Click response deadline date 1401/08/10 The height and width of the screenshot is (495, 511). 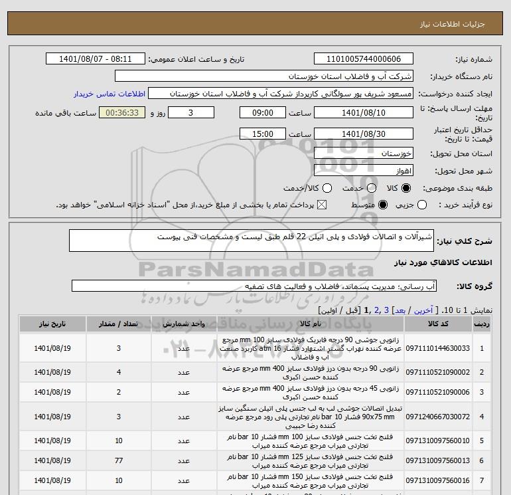pos(364,112)
